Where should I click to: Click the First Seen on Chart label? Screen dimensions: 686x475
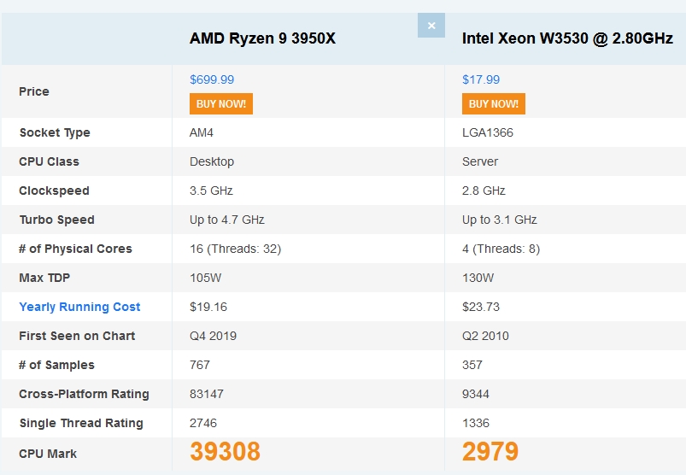(77, 336)
